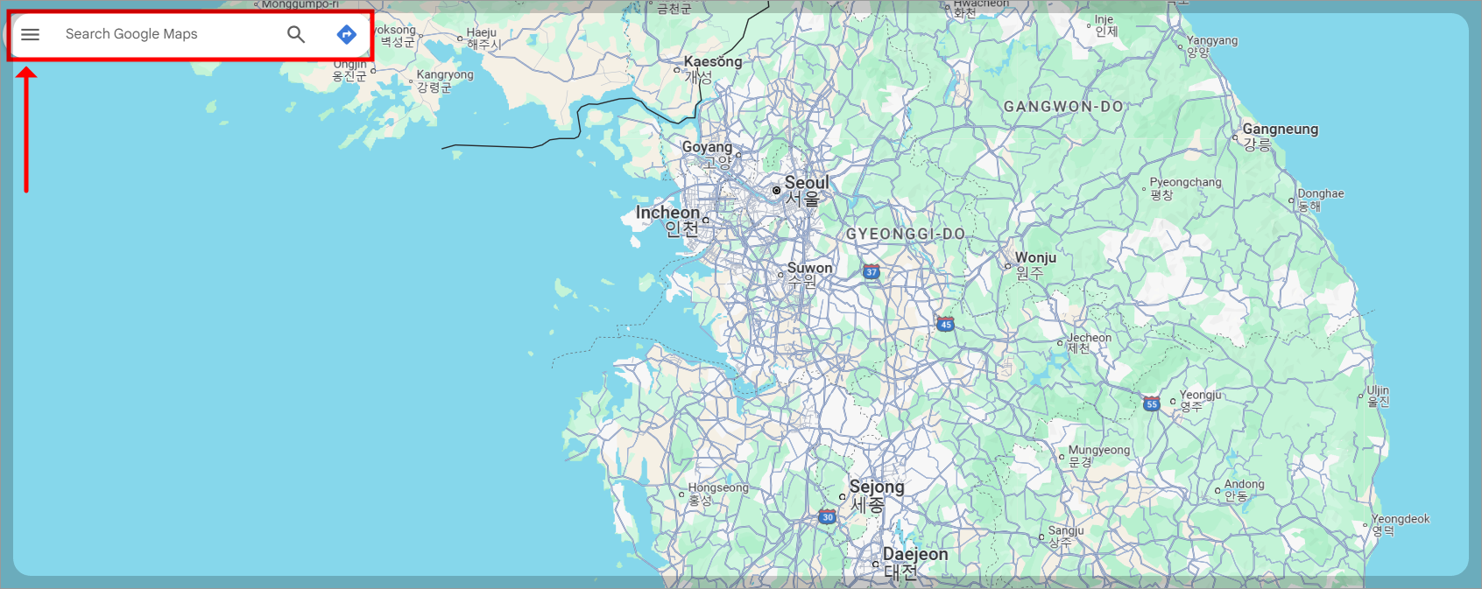Click the route 37 highway shield

pos(871,271)
